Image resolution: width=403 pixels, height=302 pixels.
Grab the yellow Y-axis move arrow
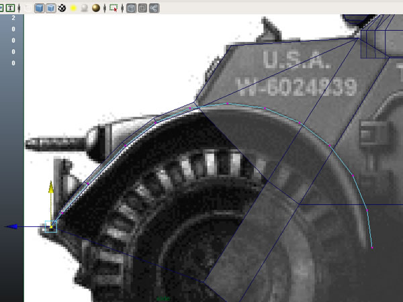(51, 187)
